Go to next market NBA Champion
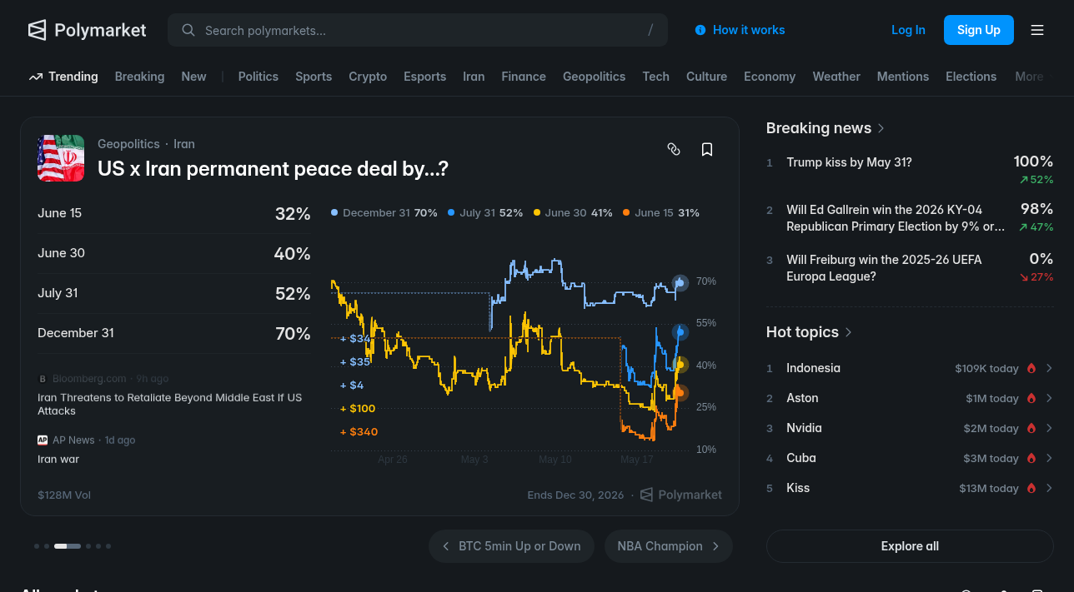Screen dimensions: 1074x592 669,546
